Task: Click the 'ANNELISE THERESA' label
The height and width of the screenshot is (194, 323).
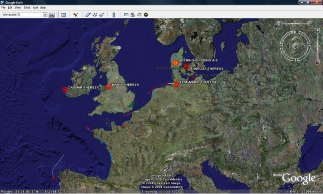Action: pyautogui.click(x=207, y=69)
